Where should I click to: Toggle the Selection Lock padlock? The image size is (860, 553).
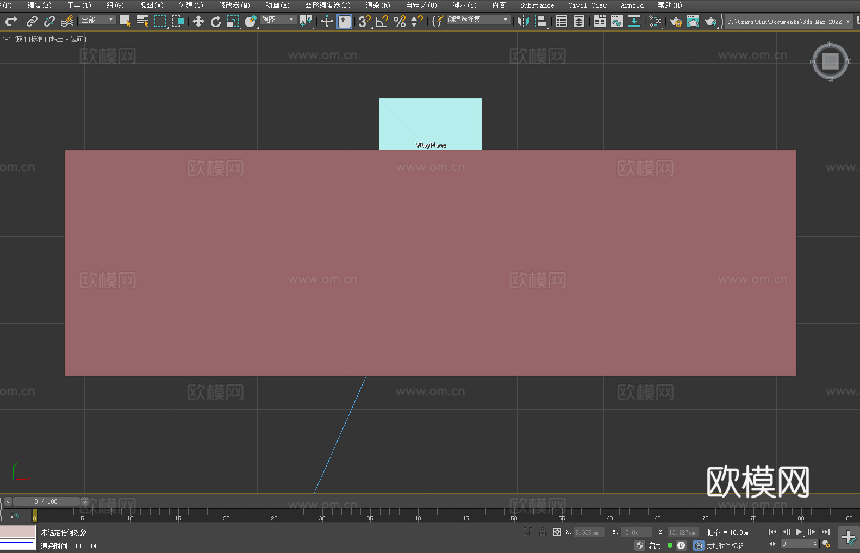543,532
